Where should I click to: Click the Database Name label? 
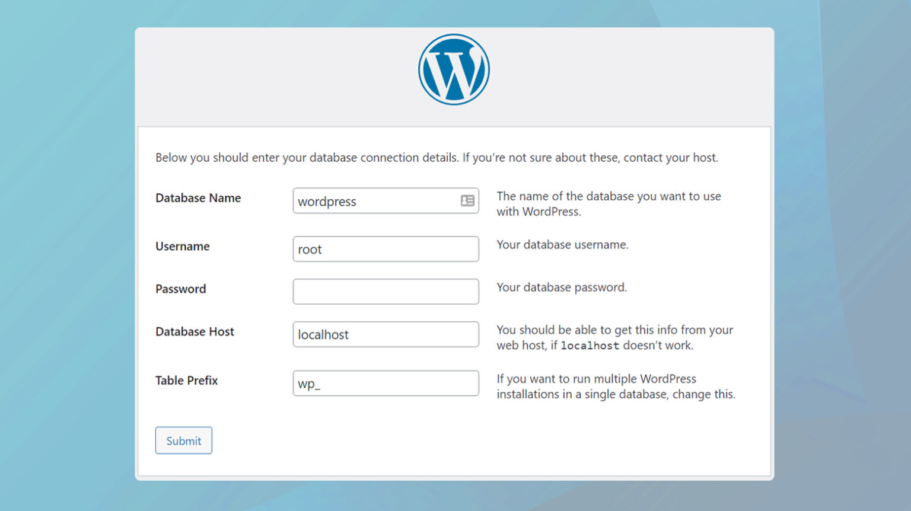click(198, 198)
